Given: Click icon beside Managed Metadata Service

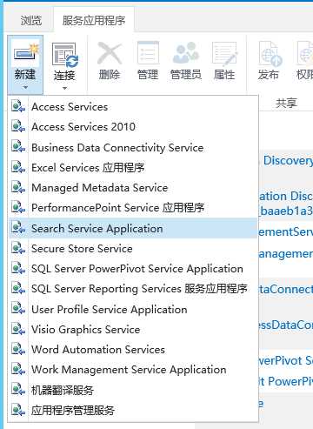Looking at the screenshot, I should [x=18, y=187].
